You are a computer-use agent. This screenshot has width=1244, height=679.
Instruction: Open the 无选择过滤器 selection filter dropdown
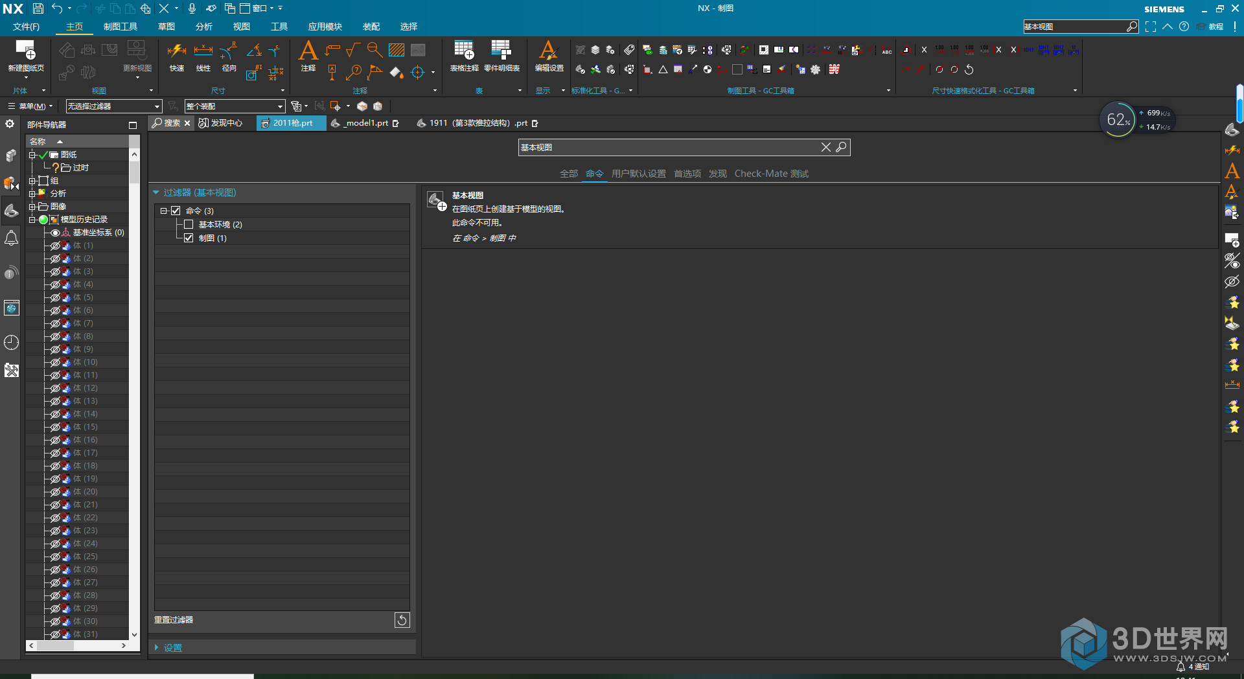point(113,106)
